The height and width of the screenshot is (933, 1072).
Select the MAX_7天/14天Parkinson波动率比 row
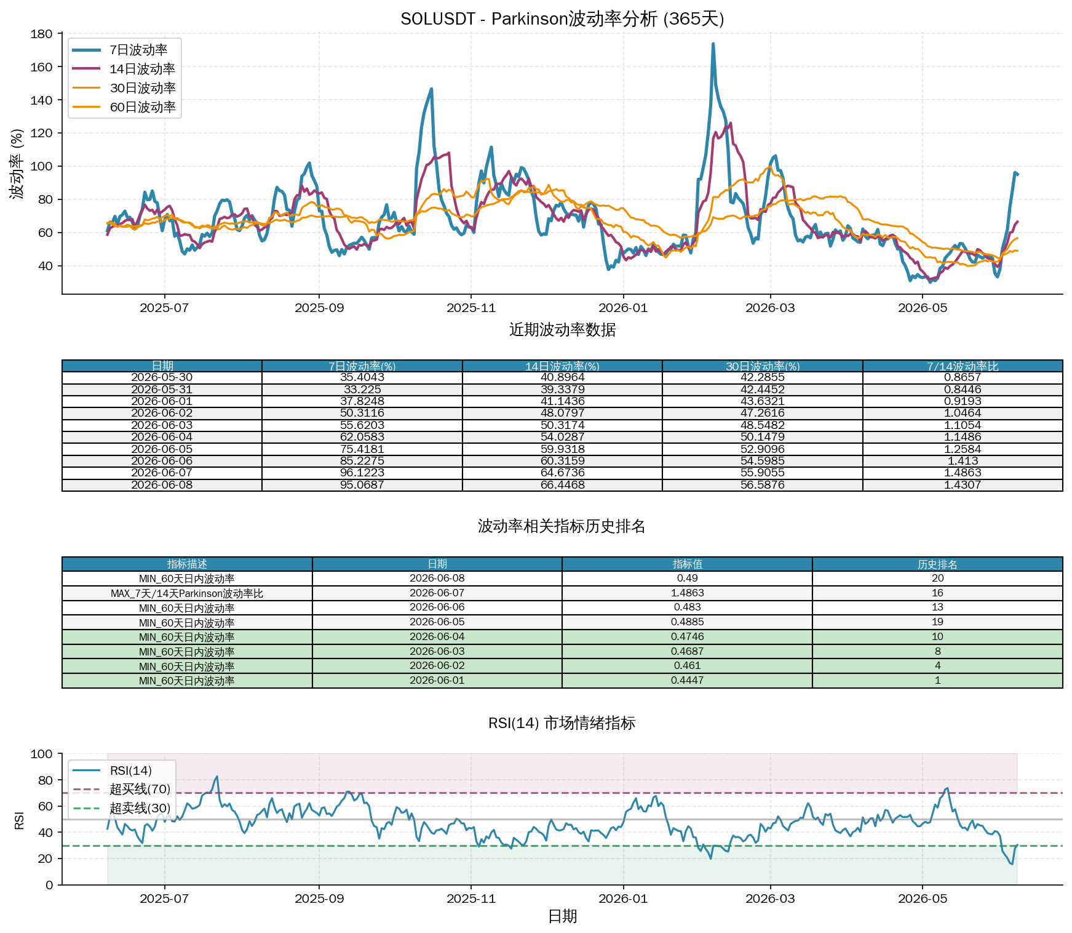coord(562,593)
